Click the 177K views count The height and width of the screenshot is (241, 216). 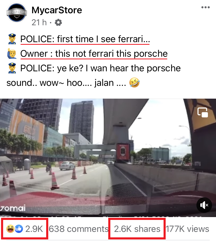[x=187, y=229]
